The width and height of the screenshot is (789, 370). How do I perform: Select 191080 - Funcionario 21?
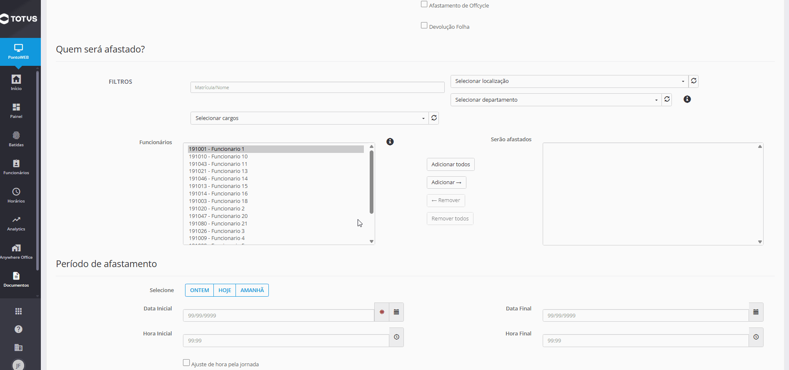[x=276, y=224]
